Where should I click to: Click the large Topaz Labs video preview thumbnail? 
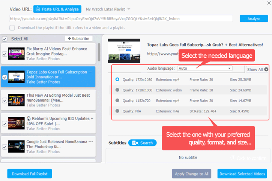coord(124,51)
